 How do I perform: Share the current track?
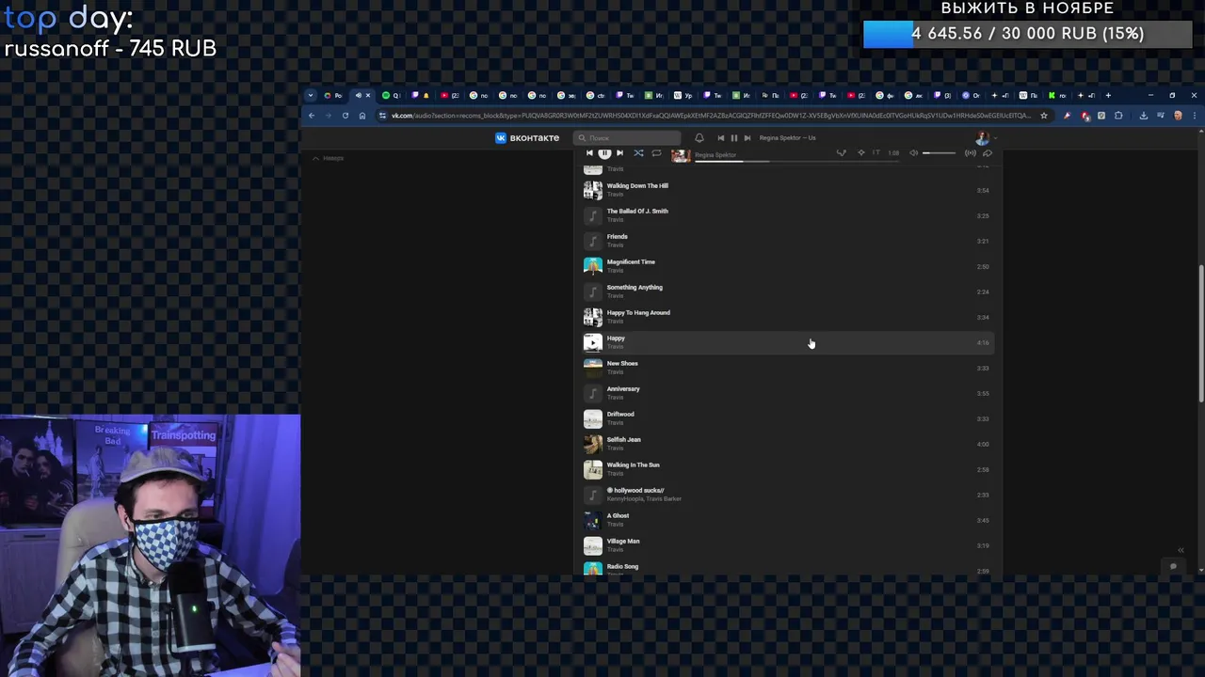pos(988,153)
